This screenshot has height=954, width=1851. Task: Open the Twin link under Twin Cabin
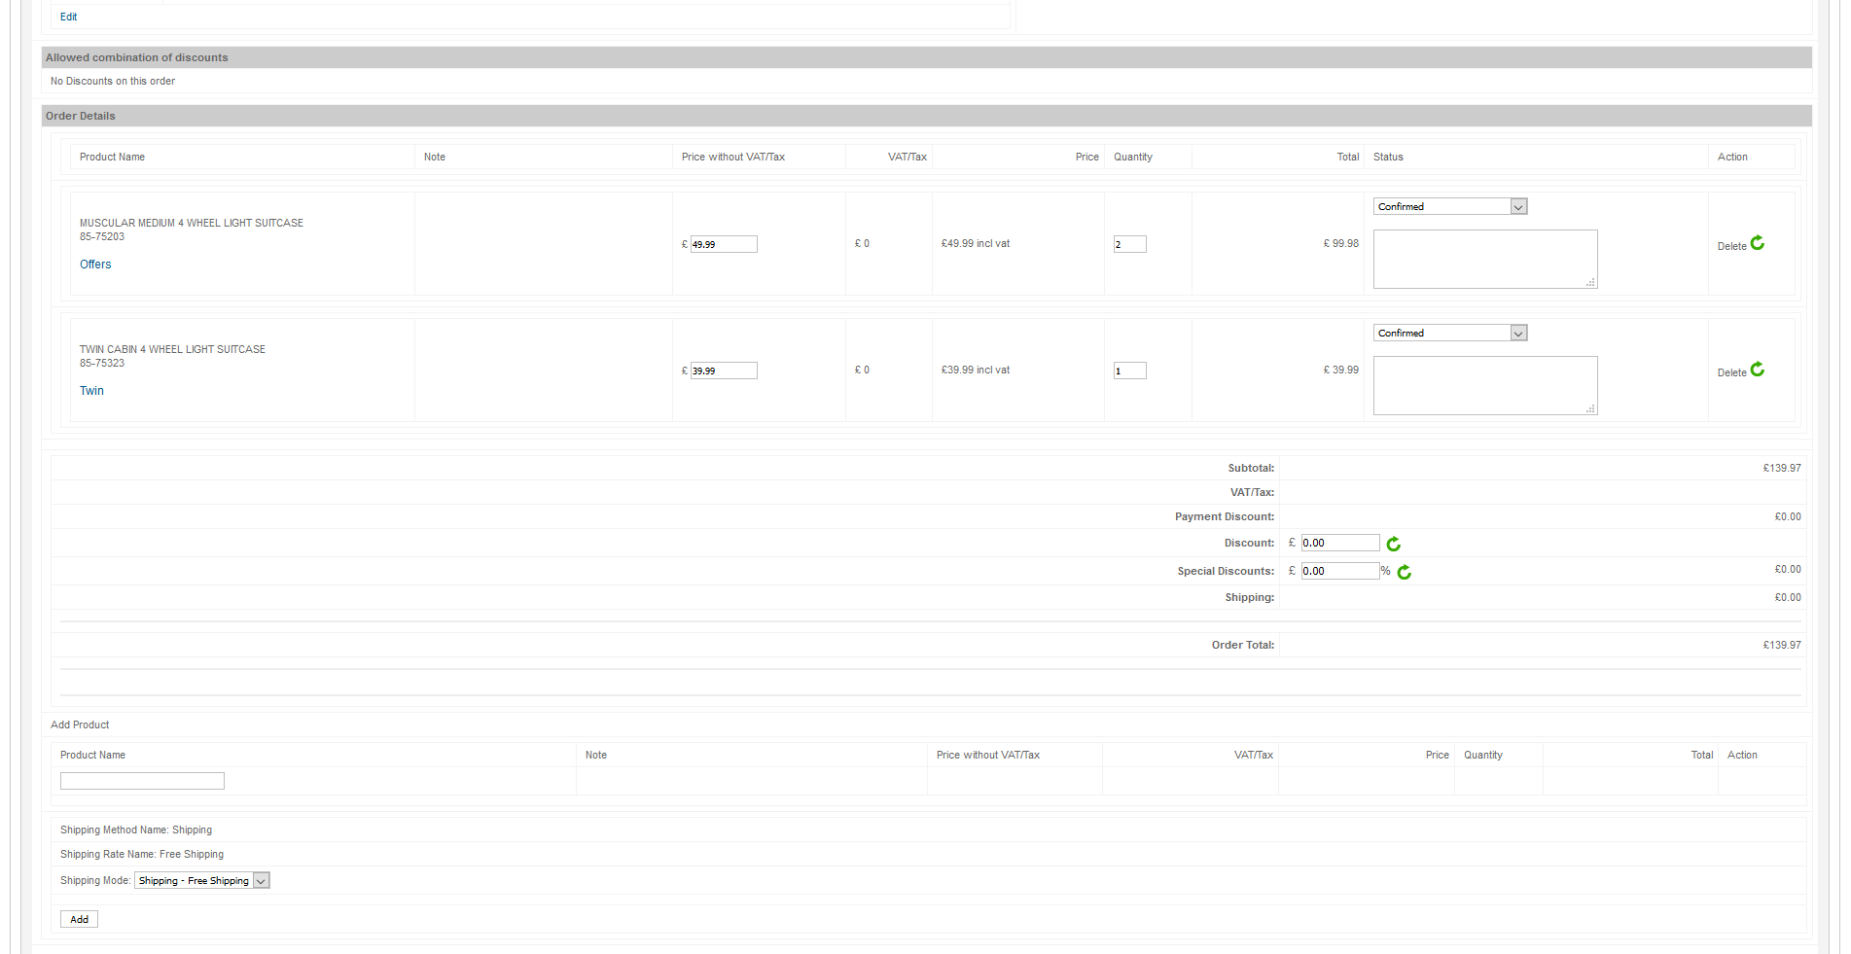point(91,391)
